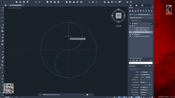175x98 pixels.
Task: Click the Zoom window icon in toolbar
Action: click(89, 2)
